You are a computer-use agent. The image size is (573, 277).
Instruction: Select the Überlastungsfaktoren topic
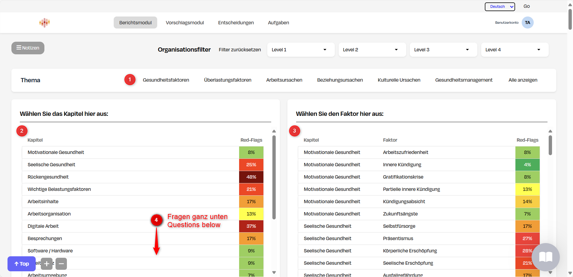pyautogui.click(x=228, y=80)
